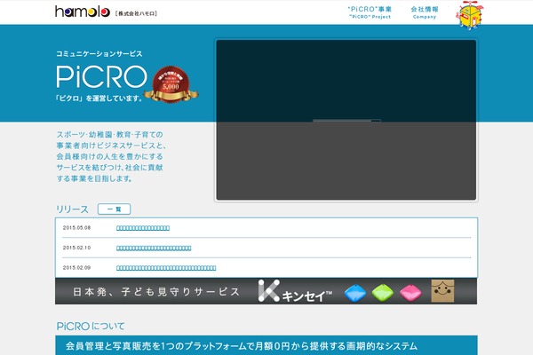This screenshot has height=355, width=533.
Task: Click the 「ピクロ」を運営しています text
Action: click(99, 99)
